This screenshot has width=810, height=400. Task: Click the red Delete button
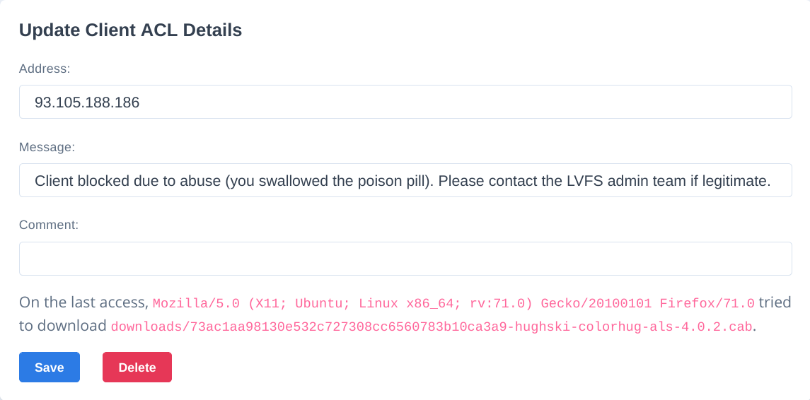pyautogui.click(x=137, y=367)
